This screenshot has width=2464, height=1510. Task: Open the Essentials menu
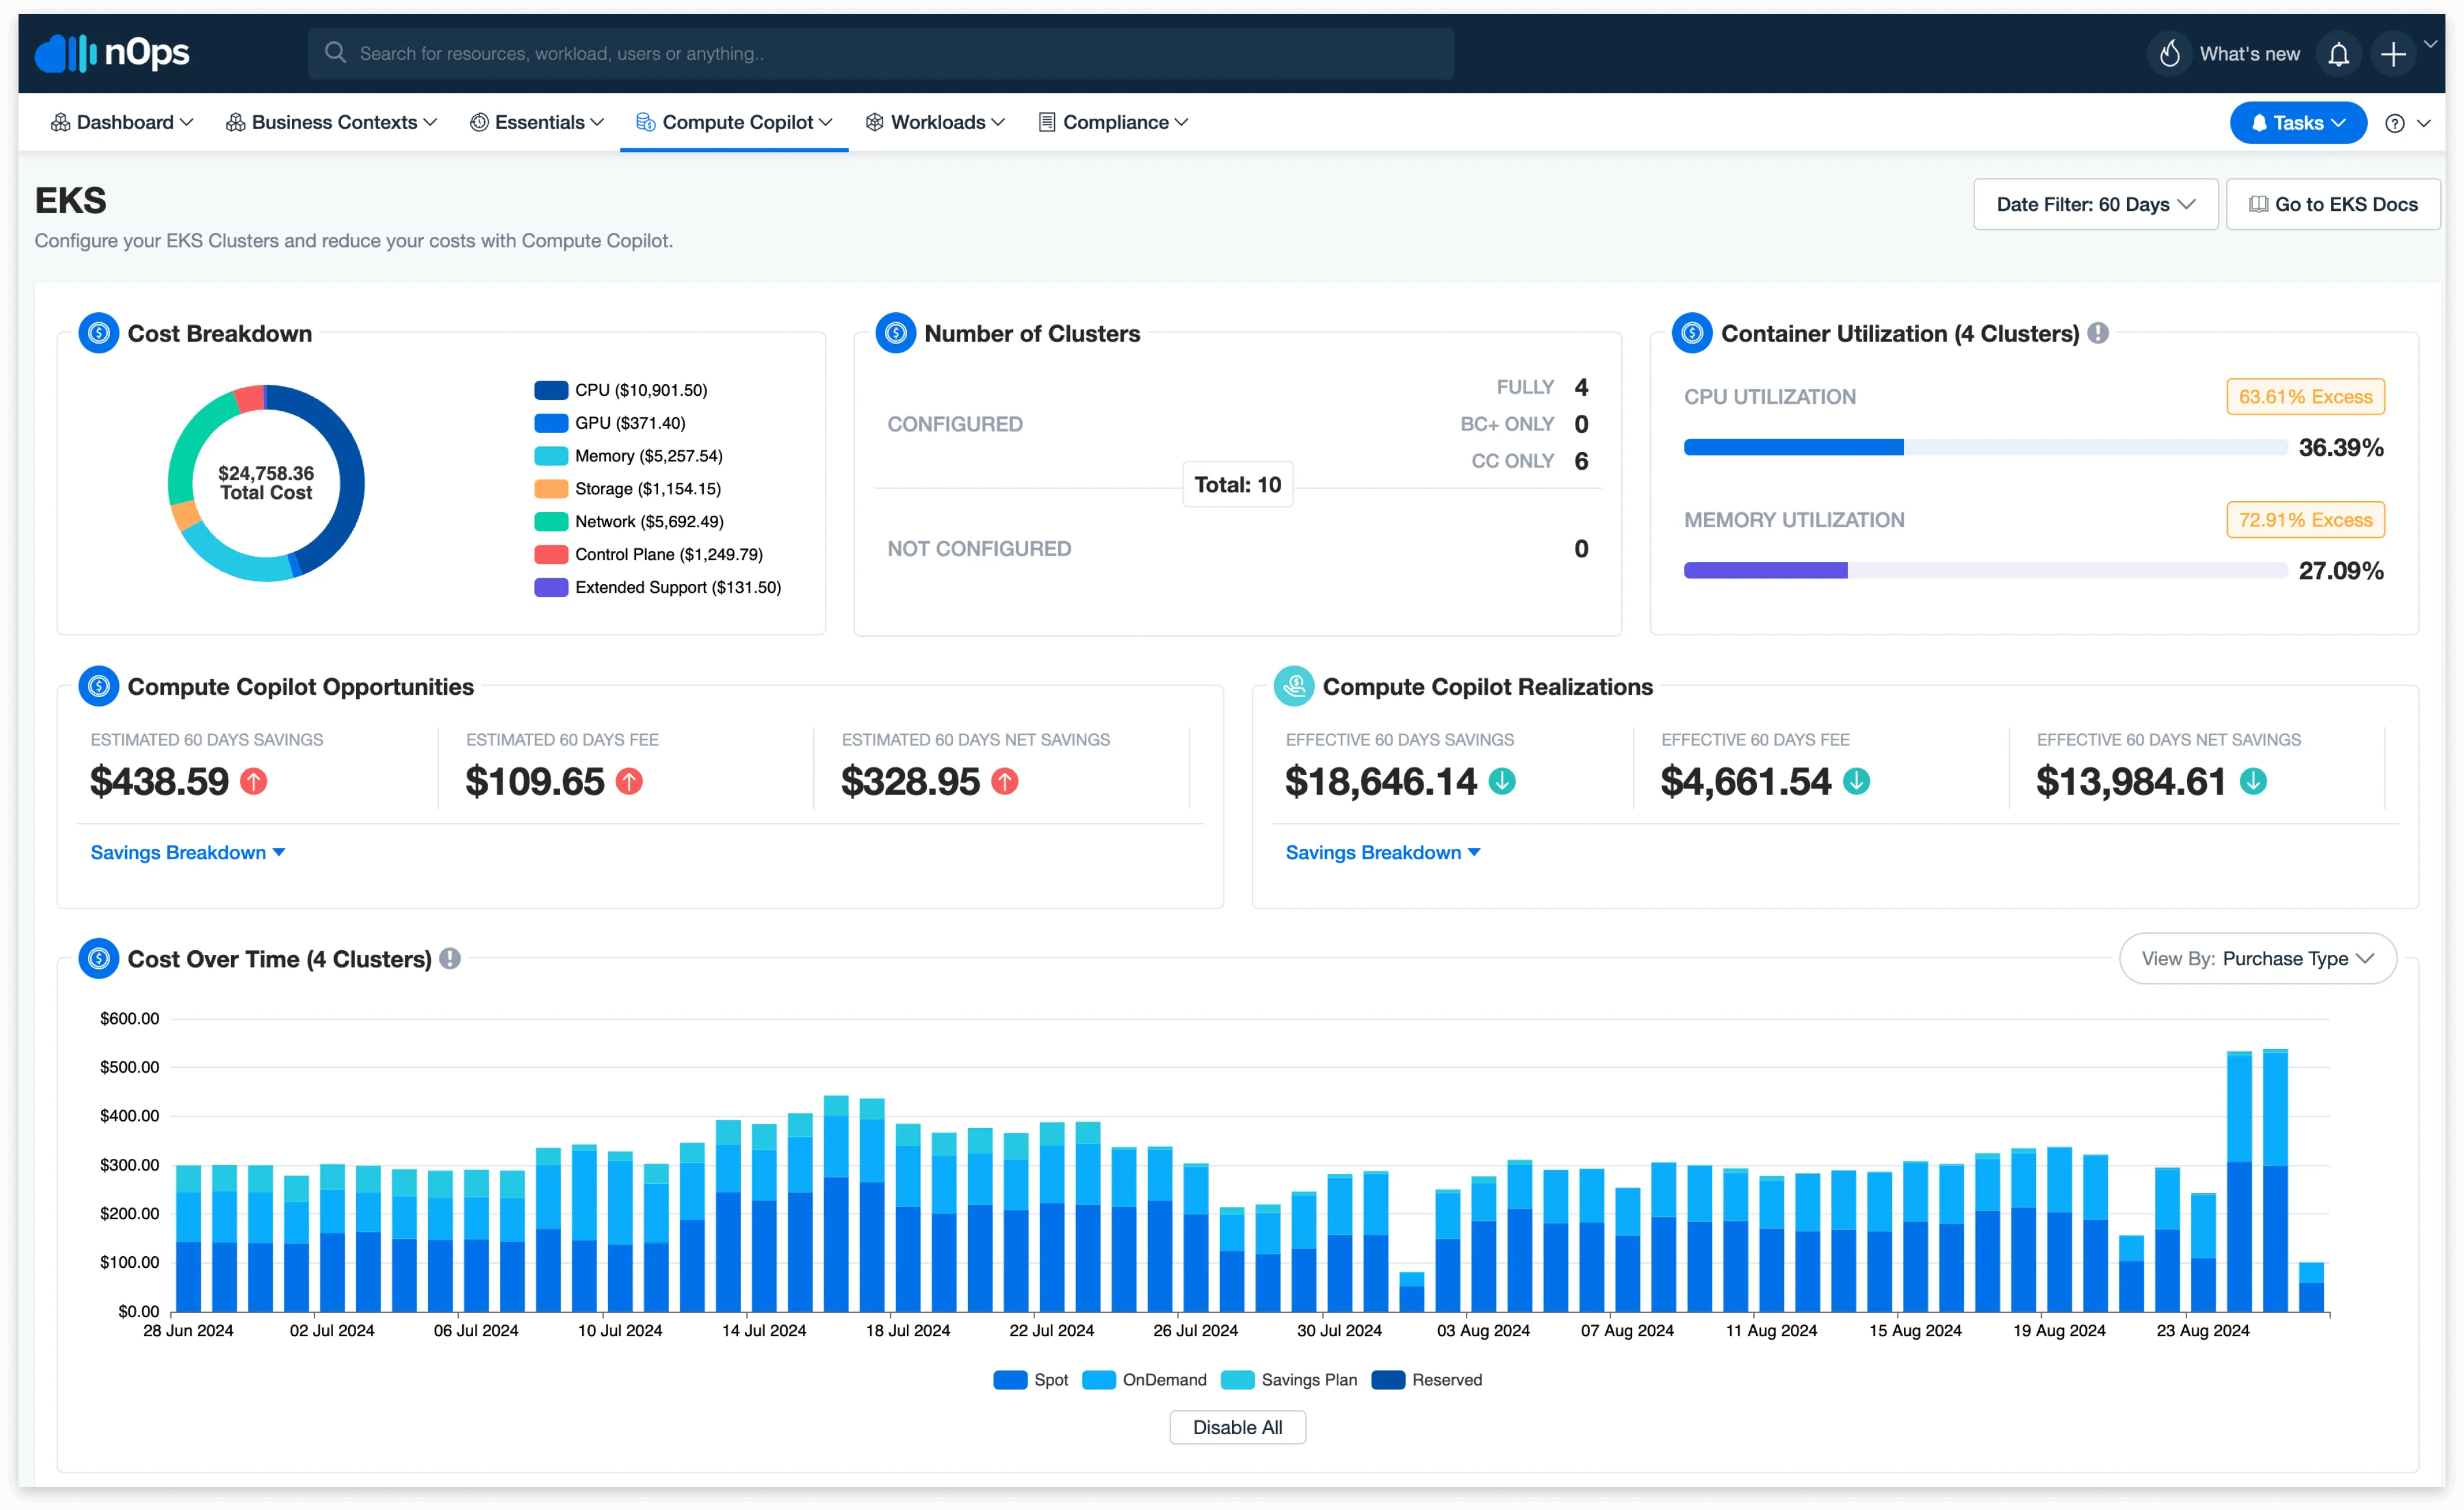pos(537,122)
